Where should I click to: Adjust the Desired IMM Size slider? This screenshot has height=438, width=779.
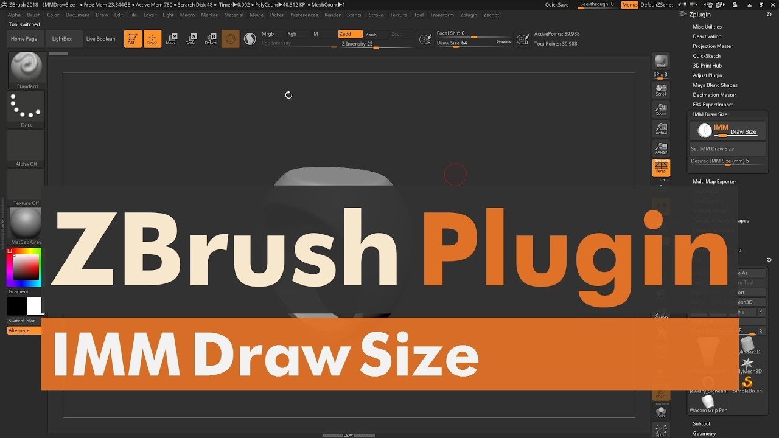728,161
